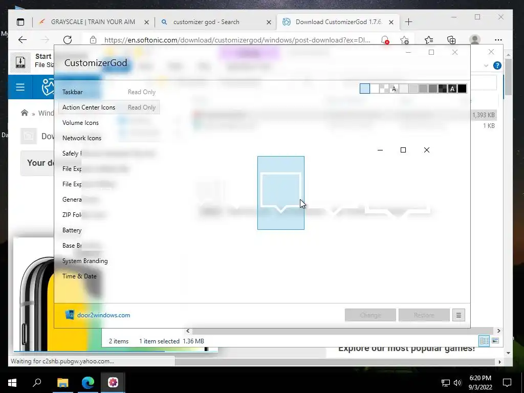Open the volume tray icon
The image size is (524, 393).
coord(457,383)
